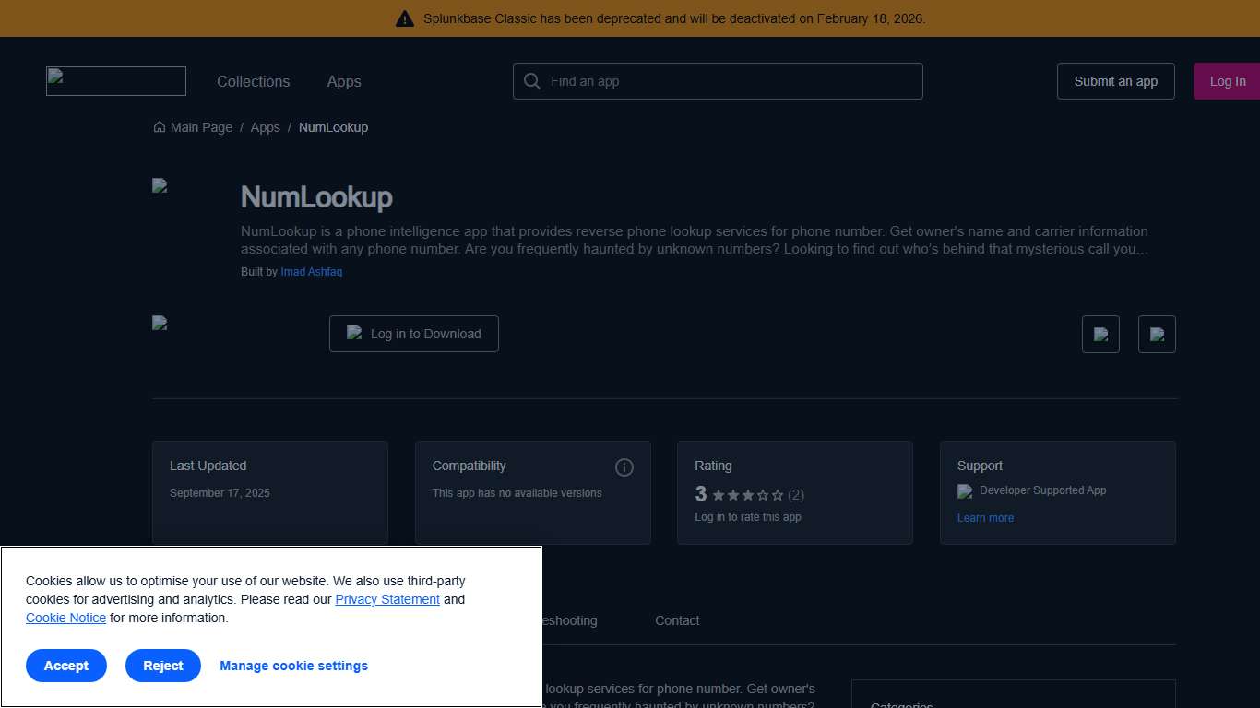Viewport: 1260px width, 708px height.
Task: Click the Imad Ashfaq developer link
Action: tap(311, 272)
